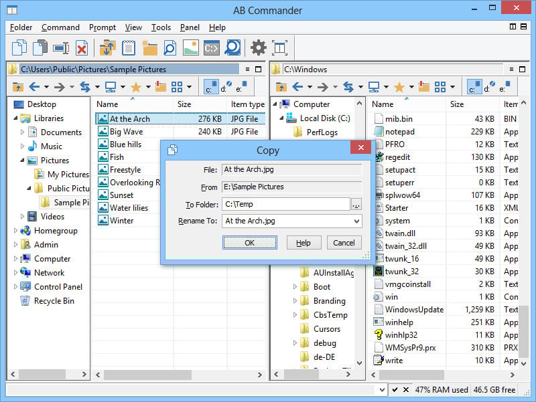The height and width of the screenshot is (402, 536).
Task: Expand the Boot folder in right tree
Action: 295,287
